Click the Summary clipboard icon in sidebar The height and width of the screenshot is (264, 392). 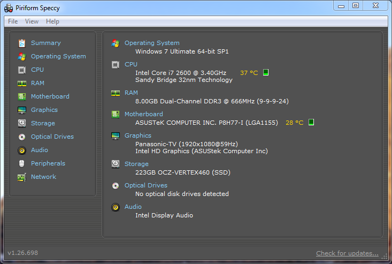click(22, 43)
